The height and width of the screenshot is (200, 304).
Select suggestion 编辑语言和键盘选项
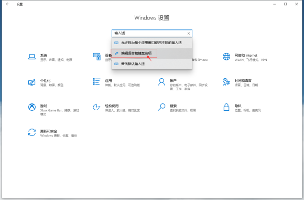(x=152, y=53)
